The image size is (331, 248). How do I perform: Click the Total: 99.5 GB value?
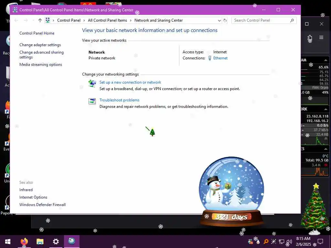[x=317, y=160]
